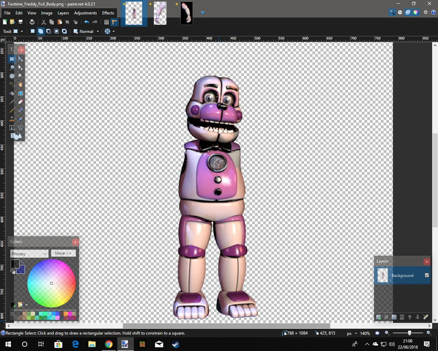Screen dimensions: 438x351
Task: Choose the Clone Stamp tool
Action: click(12, 119)
